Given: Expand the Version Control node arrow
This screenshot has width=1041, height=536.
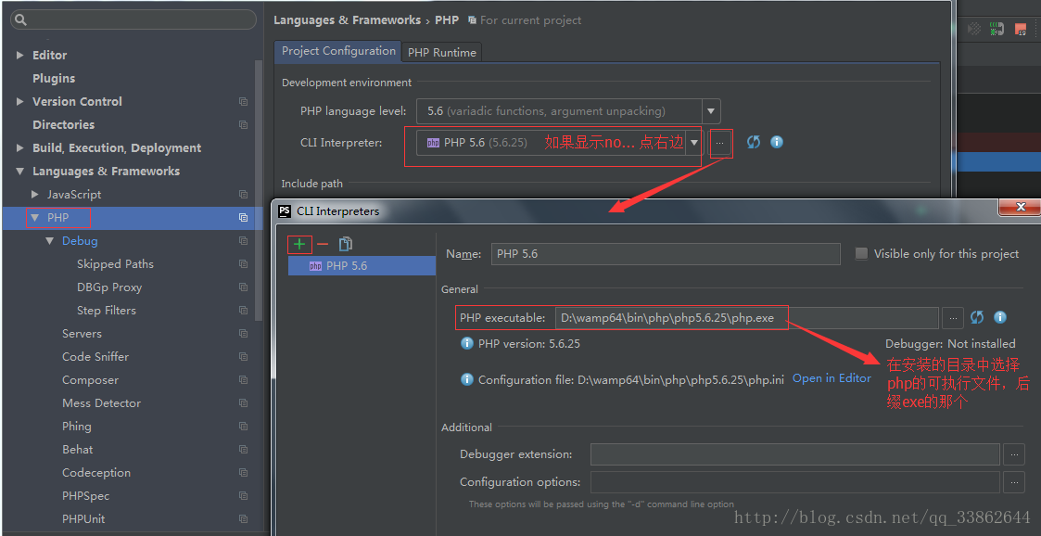Looking at the screenshot, I should [x=19, y=102].
